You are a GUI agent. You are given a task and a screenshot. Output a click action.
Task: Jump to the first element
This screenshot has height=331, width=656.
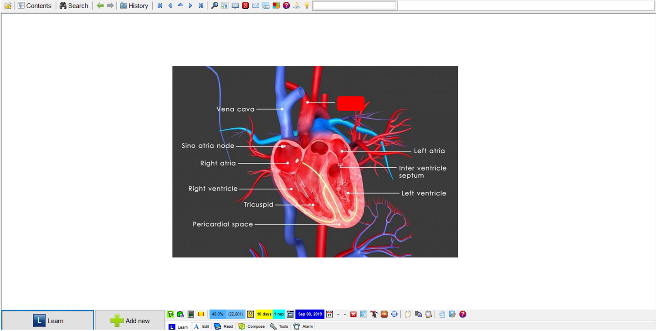(x=160, y=6)
